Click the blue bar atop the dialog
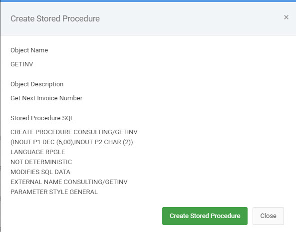Viewport: 296px width, 232px height. (148, 1)
